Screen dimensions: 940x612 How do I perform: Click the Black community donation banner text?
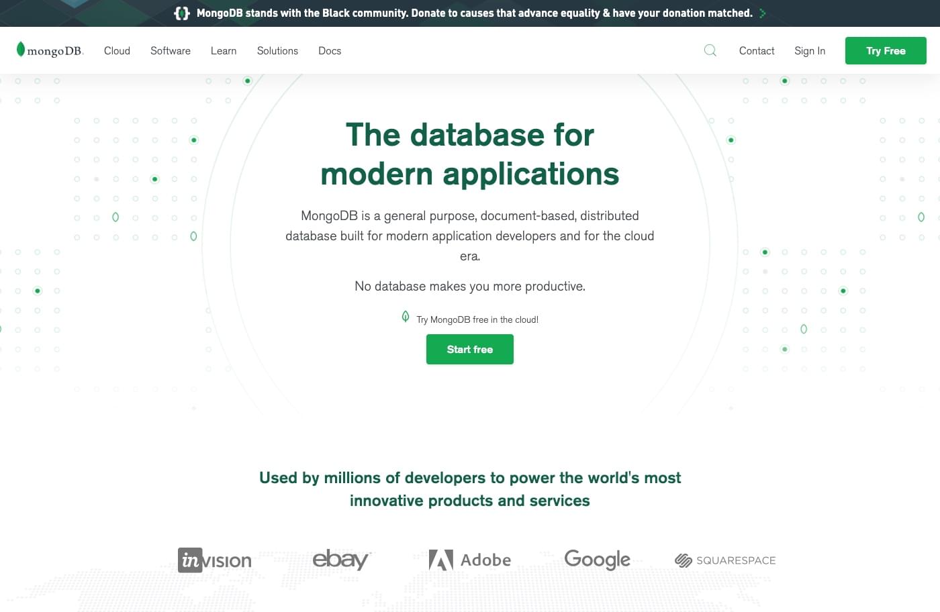point(474,13)
